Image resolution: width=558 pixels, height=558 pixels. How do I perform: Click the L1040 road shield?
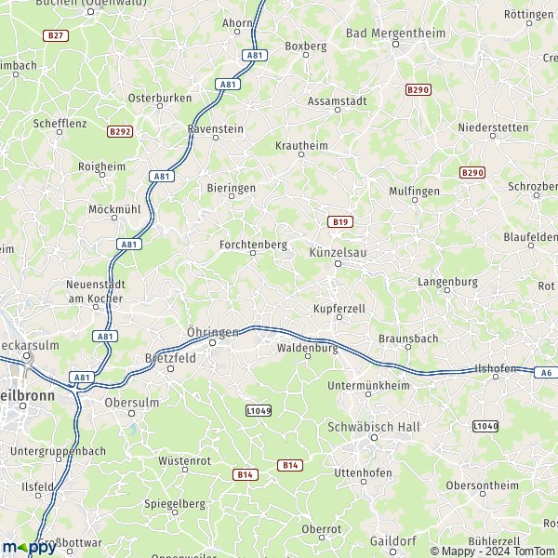coord(485,426)
